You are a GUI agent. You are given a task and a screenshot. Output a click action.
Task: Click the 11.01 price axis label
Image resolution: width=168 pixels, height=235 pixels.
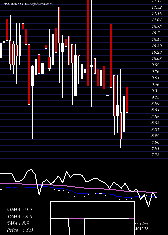[x=157, y=20]
